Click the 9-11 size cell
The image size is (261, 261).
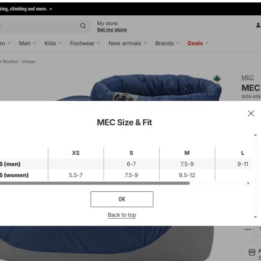point(243,164)
